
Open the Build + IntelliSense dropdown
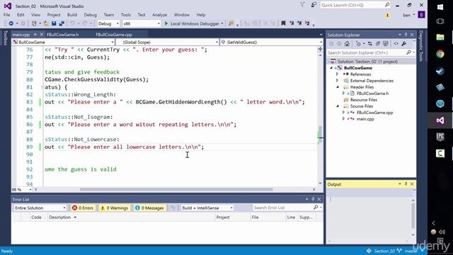coord(207,208)
